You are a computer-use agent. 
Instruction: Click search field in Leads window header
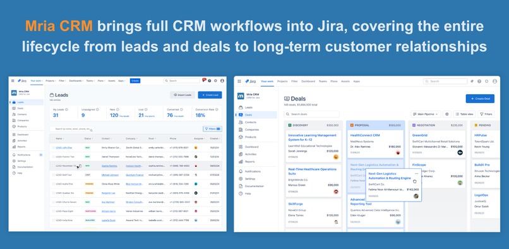pos(181,81)
